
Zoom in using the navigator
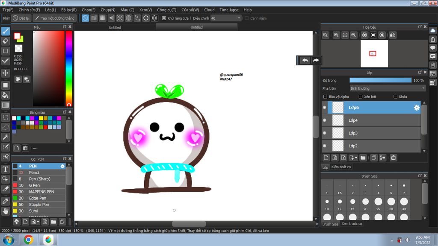[x=336, y=35]
